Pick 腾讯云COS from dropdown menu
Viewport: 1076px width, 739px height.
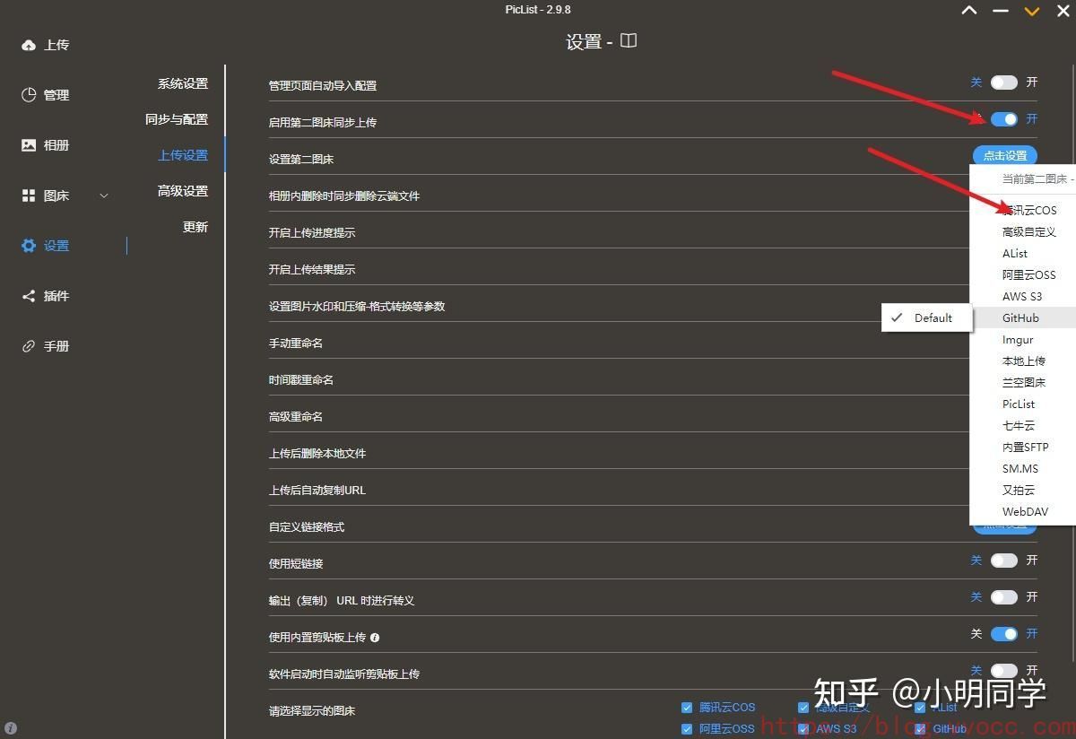[x=1029, y=210]
